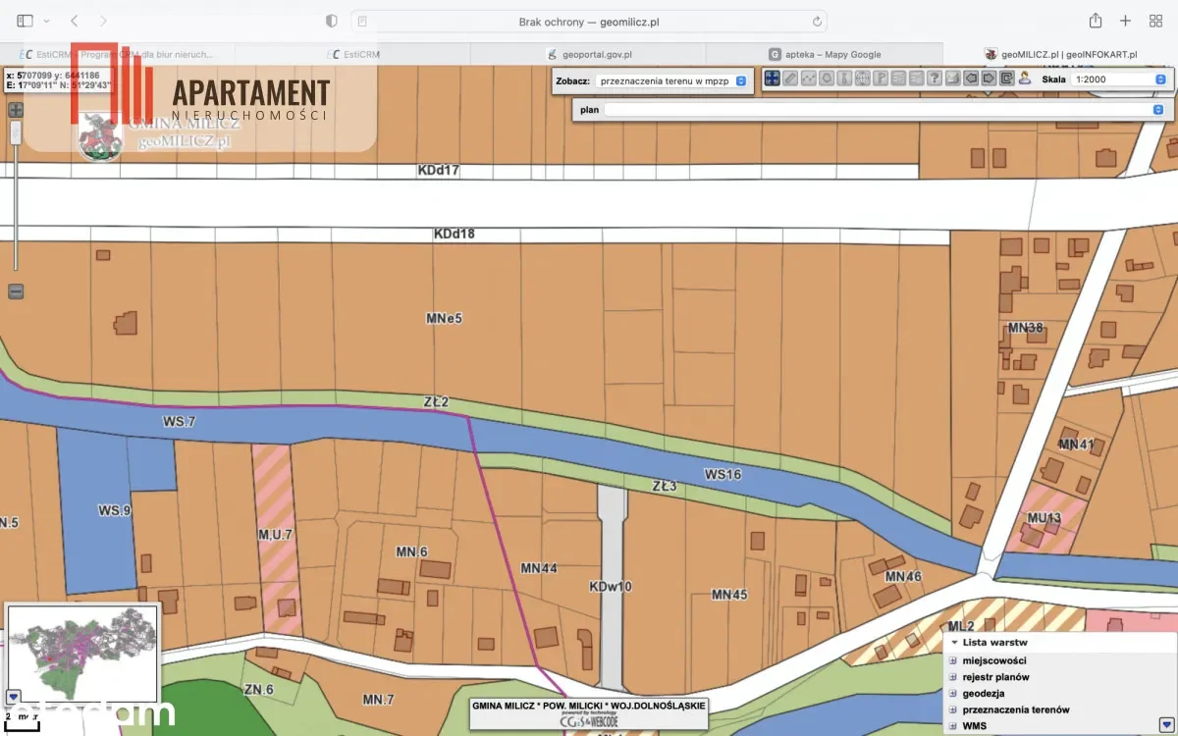Expand the geodezja layer group
Screen dimensions: 1178x736
[x=952, y=693]
